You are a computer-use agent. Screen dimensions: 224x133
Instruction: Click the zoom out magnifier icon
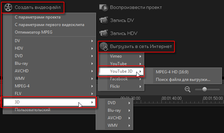click(188, 89)
